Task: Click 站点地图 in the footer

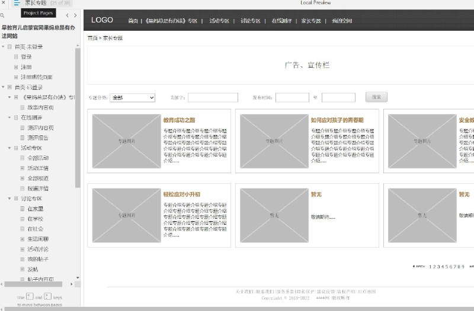Action: click(x=367, y=291)
